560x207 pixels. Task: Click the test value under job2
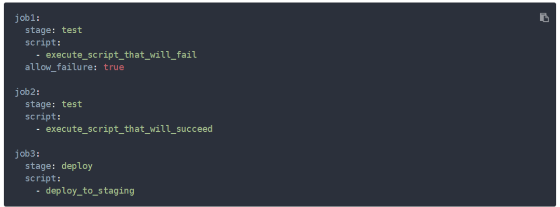72,104
